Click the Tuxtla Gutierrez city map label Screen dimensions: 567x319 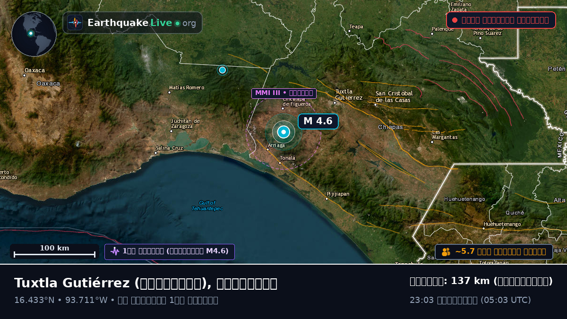349,95
